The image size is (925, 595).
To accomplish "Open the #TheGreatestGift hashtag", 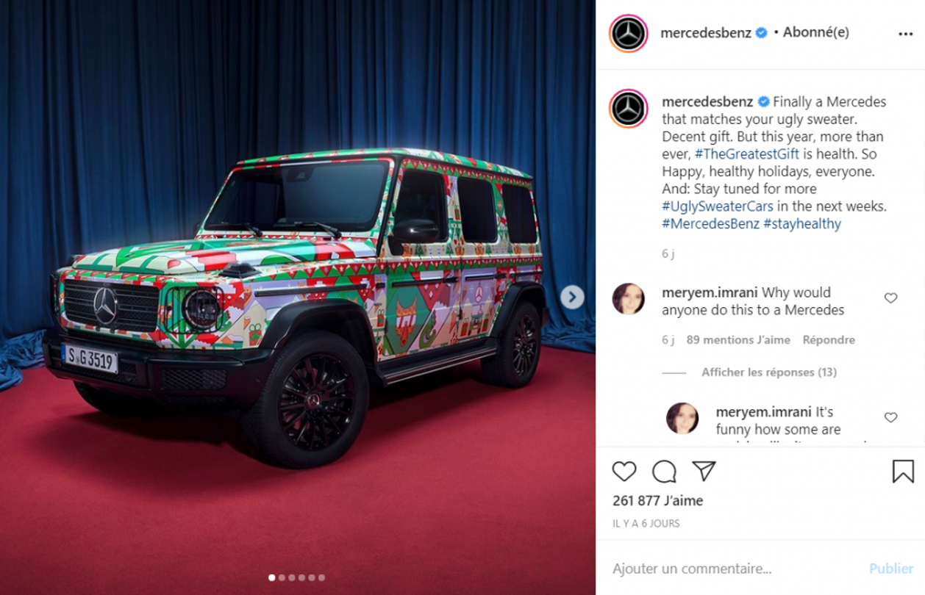I will [746, 154].
